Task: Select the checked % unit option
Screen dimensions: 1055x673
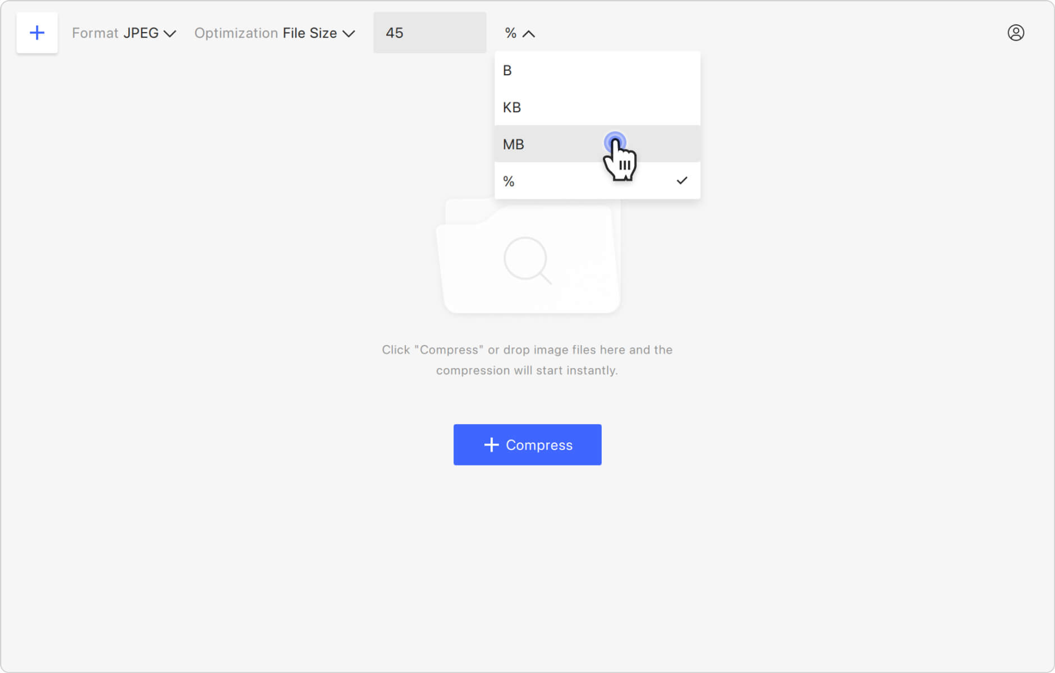Action: point(597,181)
